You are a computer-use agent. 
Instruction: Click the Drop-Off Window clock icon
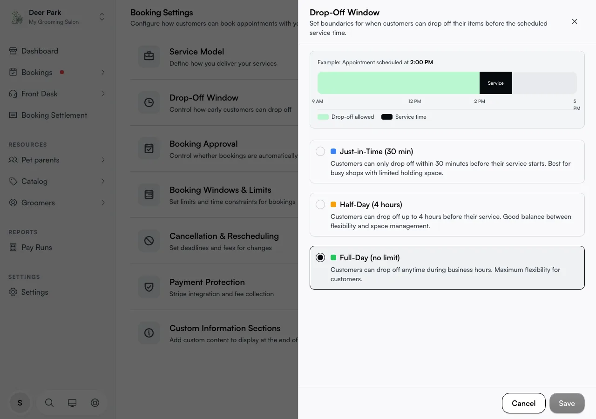(149, 102)
